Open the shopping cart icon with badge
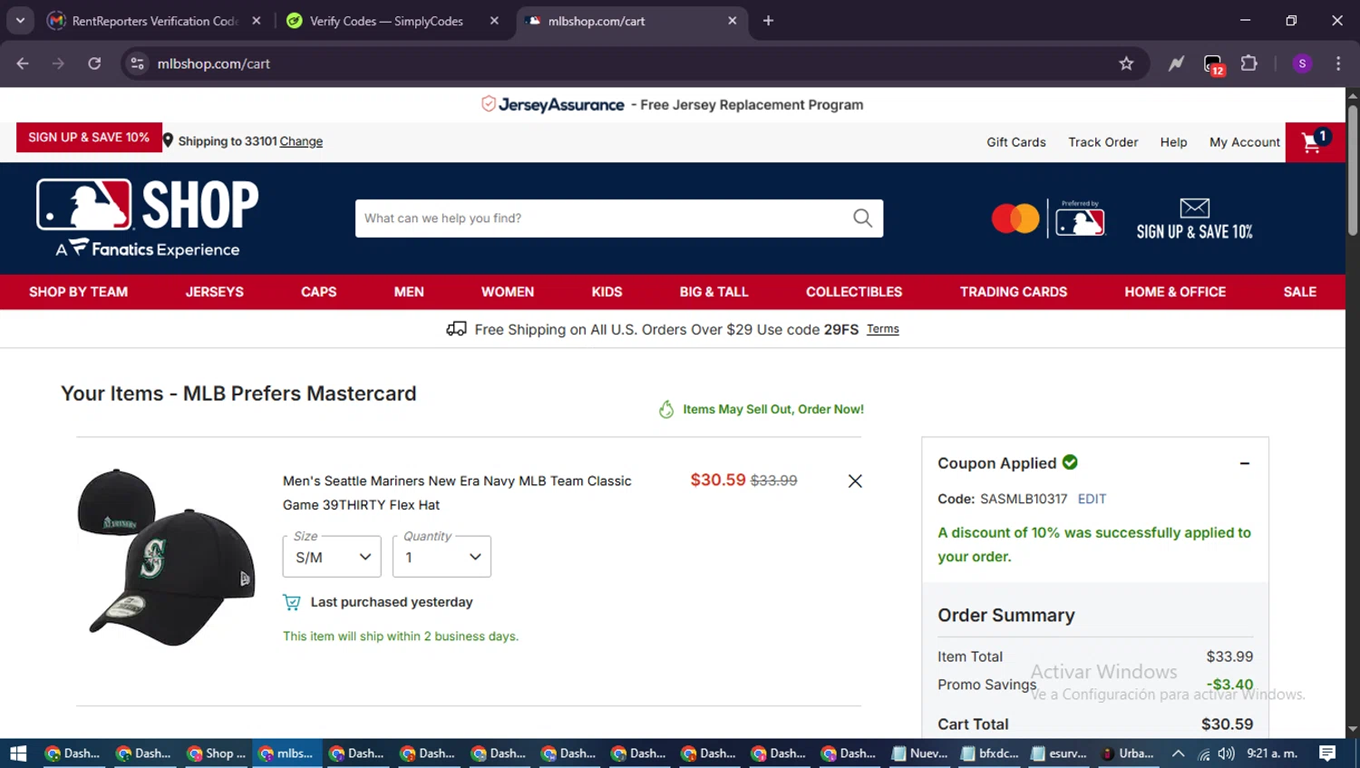Screen dimensions: 1360x768 point(1315,142)
